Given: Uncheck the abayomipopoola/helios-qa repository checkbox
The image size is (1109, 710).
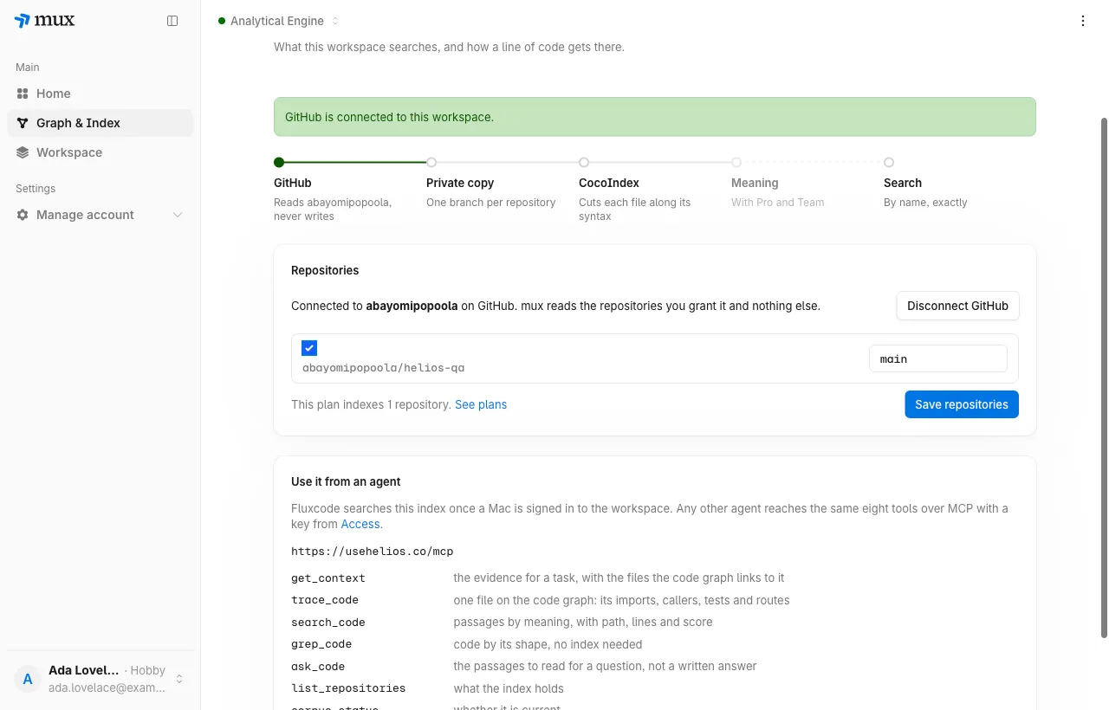Looking at the screenshot, I should [309, 348].
